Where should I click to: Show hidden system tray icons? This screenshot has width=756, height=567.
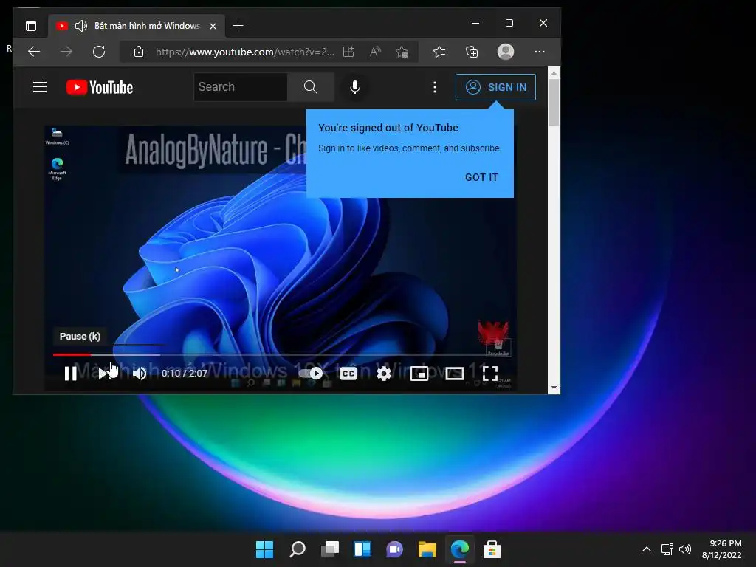(647, 549)
